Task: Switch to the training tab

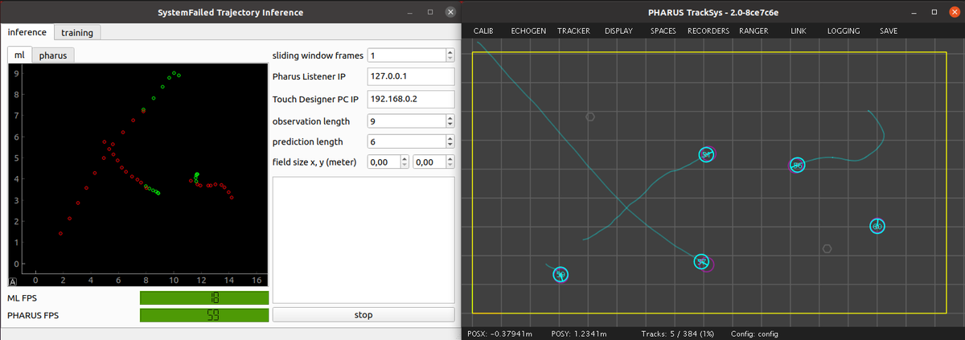Action: click(x=77, y=33)
